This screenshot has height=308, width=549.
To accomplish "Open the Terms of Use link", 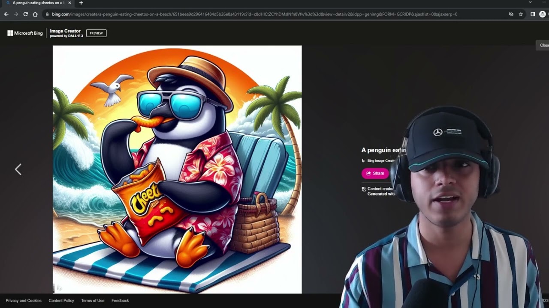I will click(x=93, y=301).
